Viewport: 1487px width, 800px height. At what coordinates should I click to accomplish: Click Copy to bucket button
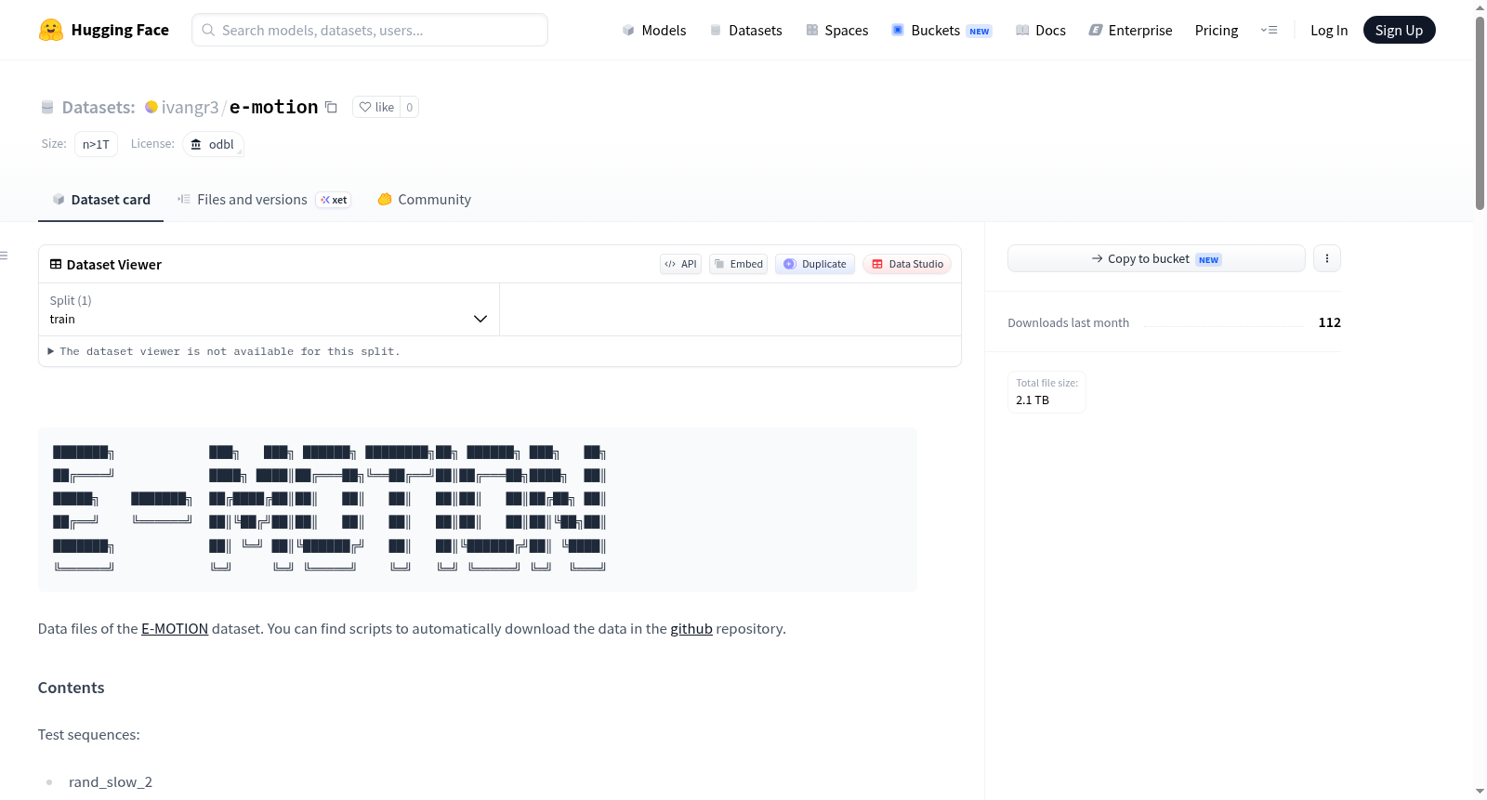(x=1156, y=258)
